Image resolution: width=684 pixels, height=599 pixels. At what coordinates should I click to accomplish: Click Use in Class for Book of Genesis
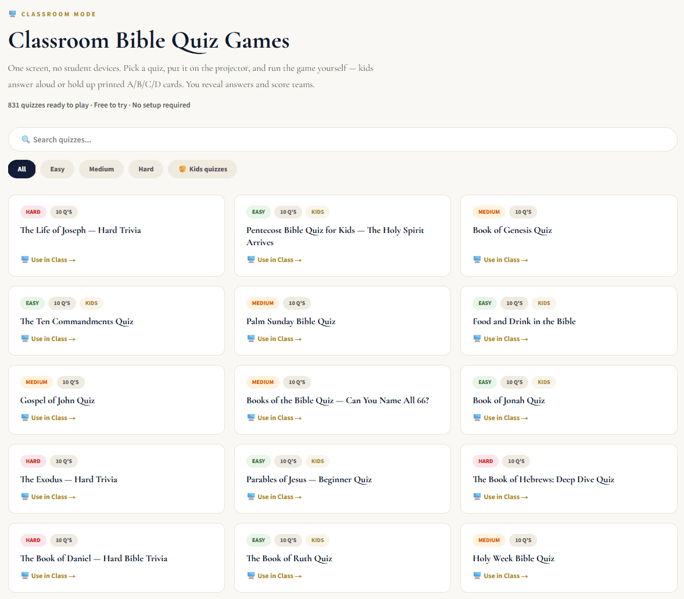501,260
